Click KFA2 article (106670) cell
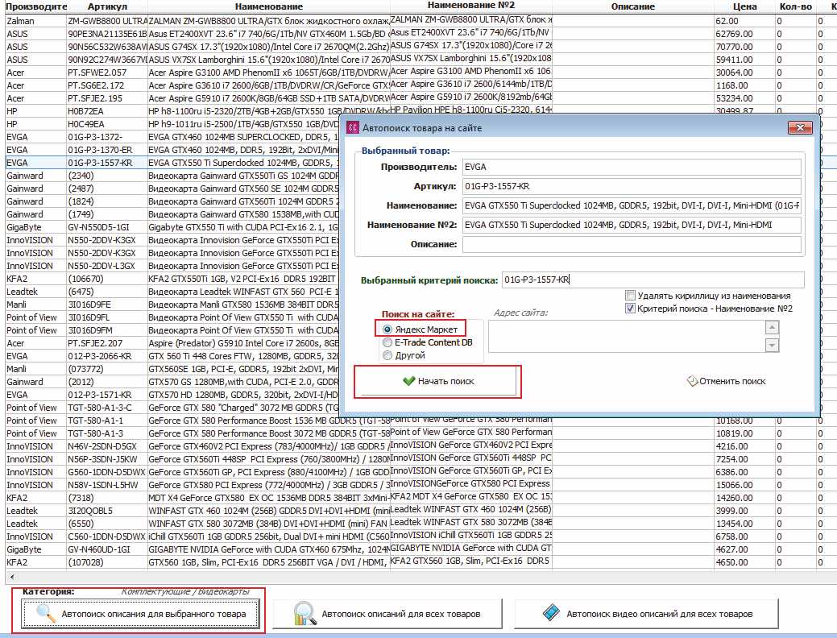 107,279
